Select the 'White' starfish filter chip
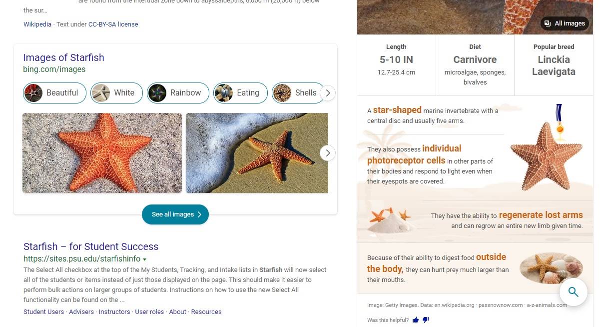This screenshot has width=607, height=327. [x=116, y=93]
